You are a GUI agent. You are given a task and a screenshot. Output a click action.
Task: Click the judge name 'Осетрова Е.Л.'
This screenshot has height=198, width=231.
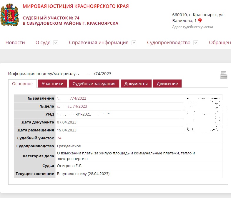(x=70, y=166)
